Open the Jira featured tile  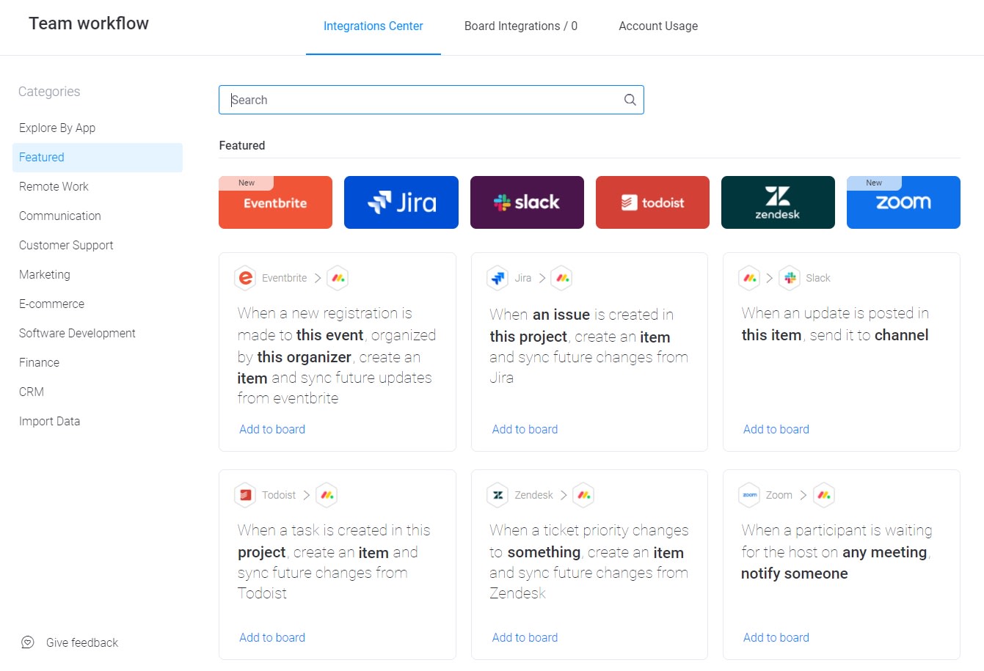[x=401, y=202]
